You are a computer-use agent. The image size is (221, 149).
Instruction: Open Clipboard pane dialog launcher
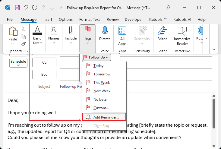coord(27,51)
